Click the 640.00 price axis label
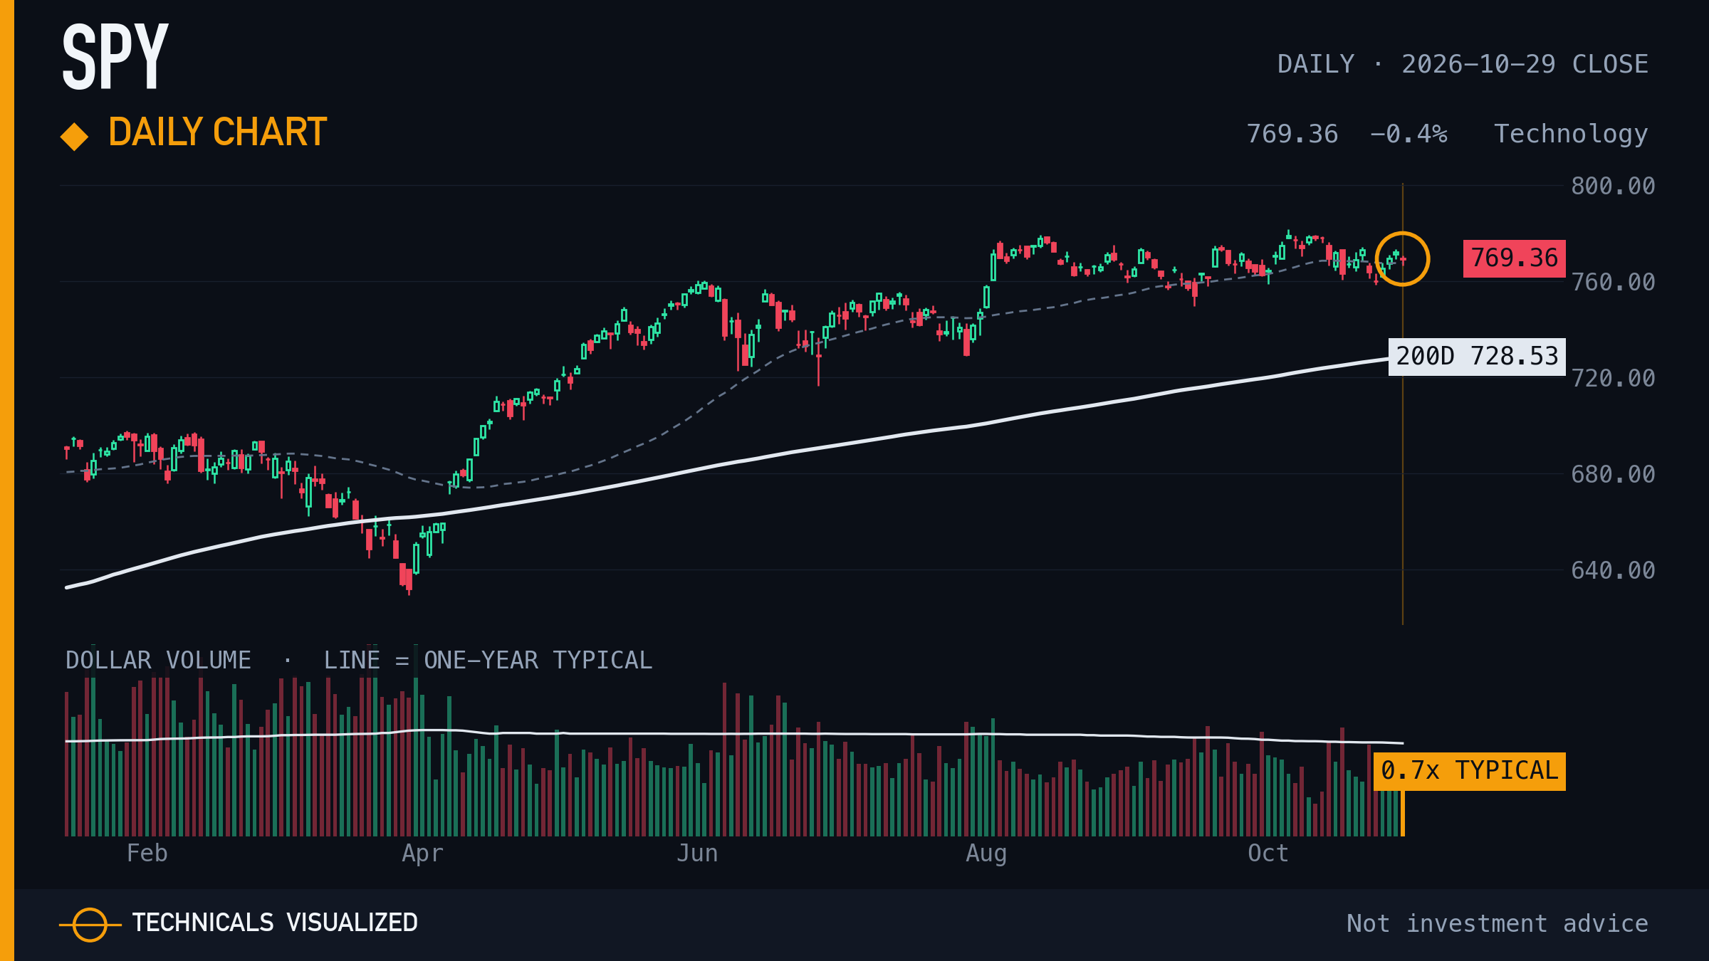 tap(1613, 571)
